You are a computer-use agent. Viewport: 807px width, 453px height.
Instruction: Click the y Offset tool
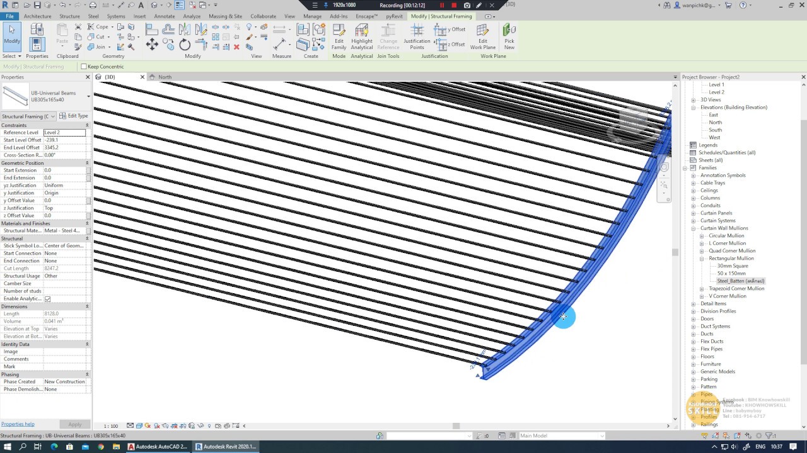click(450, 30)
